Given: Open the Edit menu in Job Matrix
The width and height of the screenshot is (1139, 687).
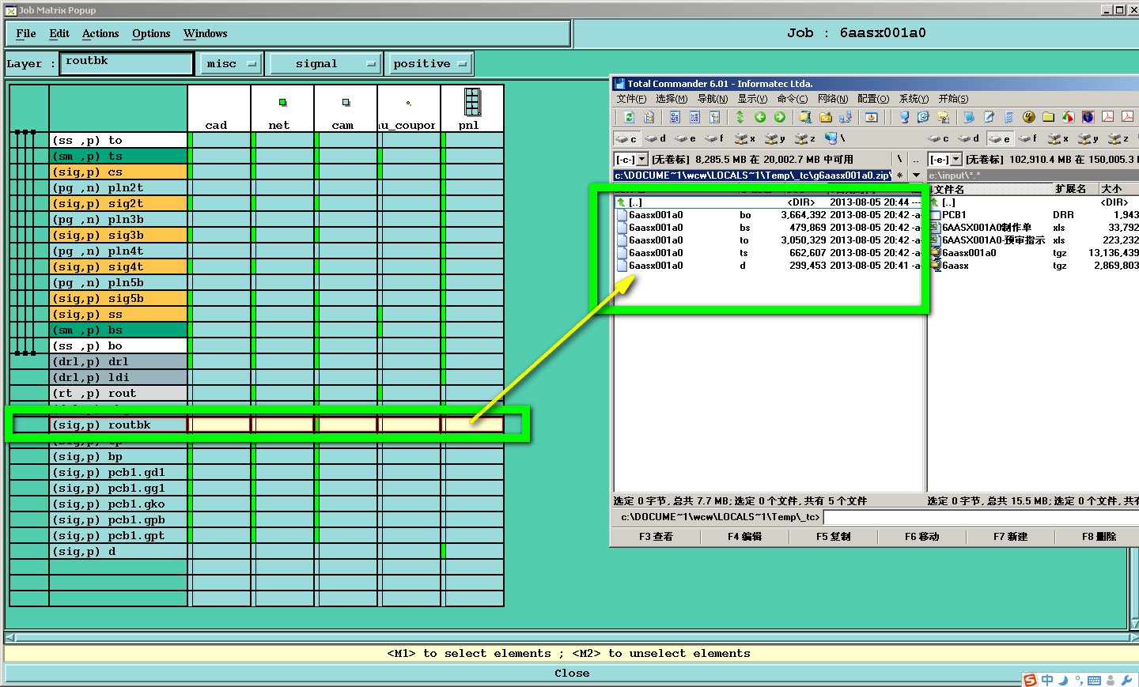Looking at the screenshot, I should coord(59,34).
